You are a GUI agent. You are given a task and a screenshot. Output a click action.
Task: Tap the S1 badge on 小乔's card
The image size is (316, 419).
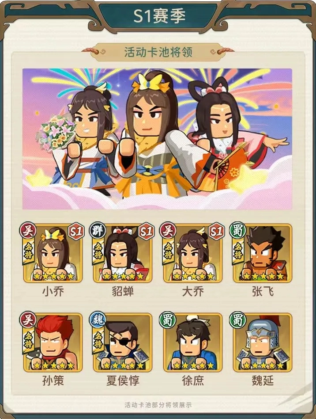pyautogui.click(x=76, y=231)
